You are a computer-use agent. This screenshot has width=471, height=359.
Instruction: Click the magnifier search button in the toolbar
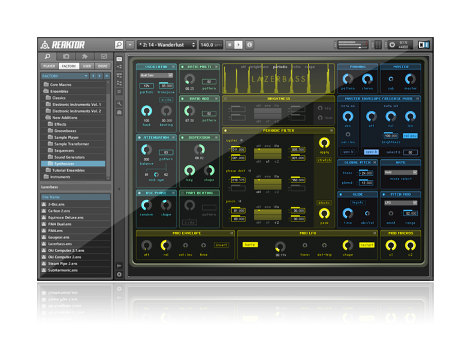point(119,45)
